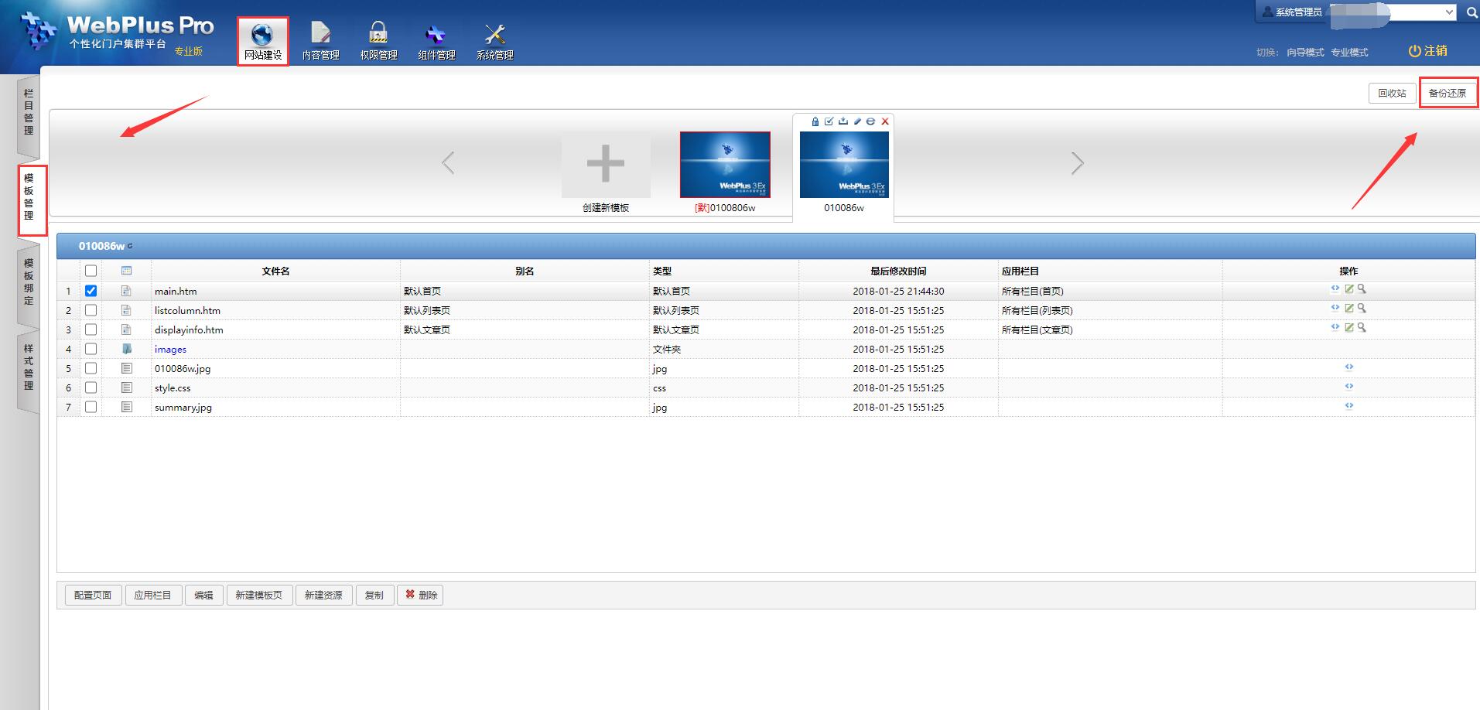Viewport: 1480px width, 710px height.
Task: Click the red X icon above template 010086w
Action: [885, 121]
